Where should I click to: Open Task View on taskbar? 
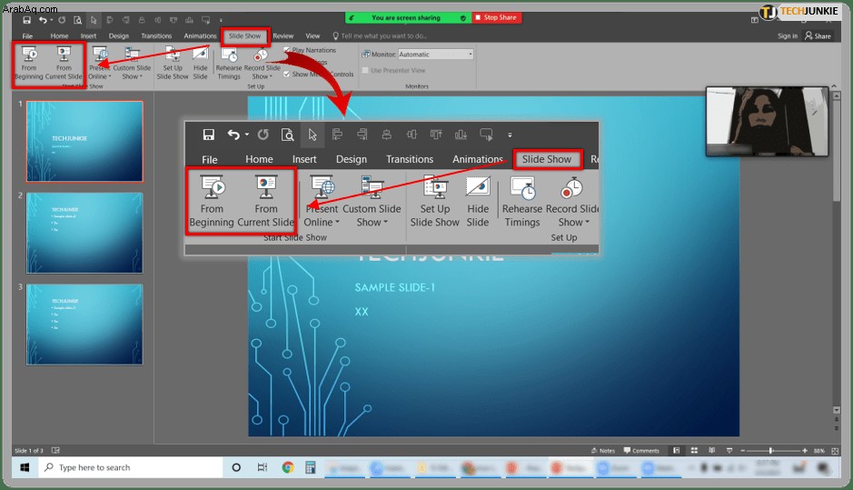tap(263, 467)
